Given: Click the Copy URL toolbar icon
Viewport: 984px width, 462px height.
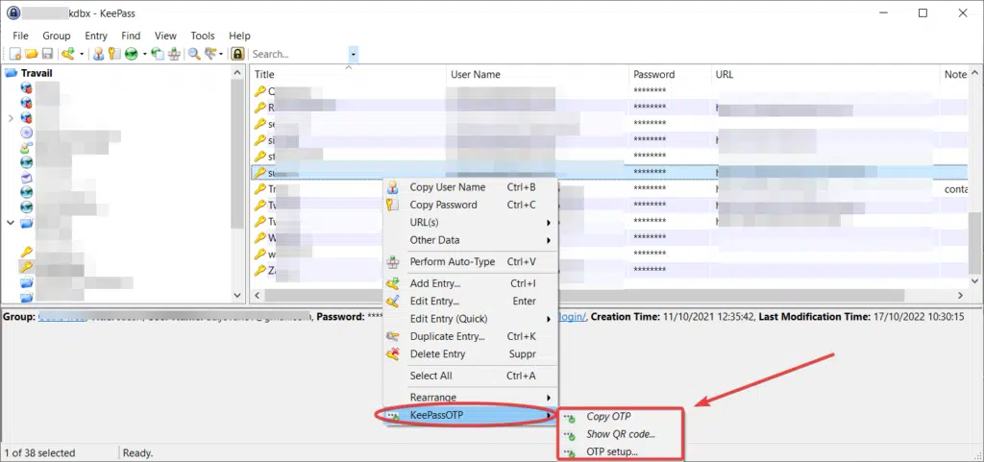Looking at the screenshot, I should (159, 55).
